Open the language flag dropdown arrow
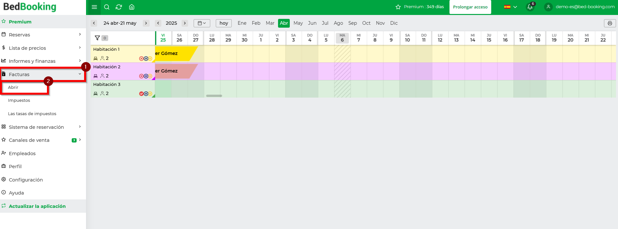 (x=515, y=7)
